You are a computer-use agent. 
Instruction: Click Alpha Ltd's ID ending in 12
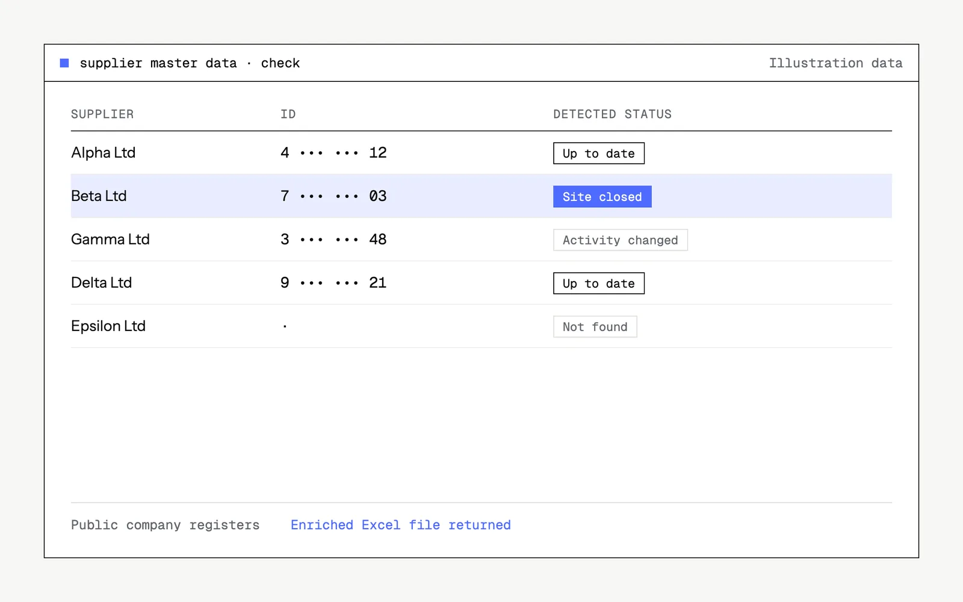pyautogui.click(x=333, y=153)
